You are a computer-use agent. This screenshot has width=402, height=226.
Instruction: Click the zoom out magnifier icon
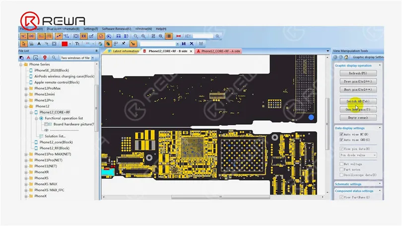click(x=135, y=36)
